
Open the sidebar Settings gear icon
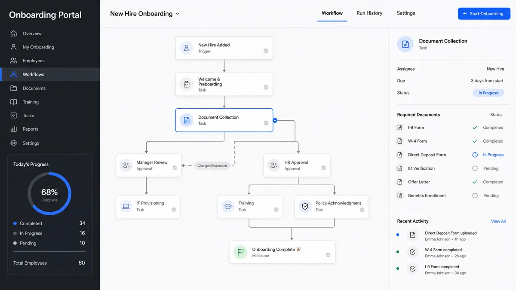click(14, 143)
